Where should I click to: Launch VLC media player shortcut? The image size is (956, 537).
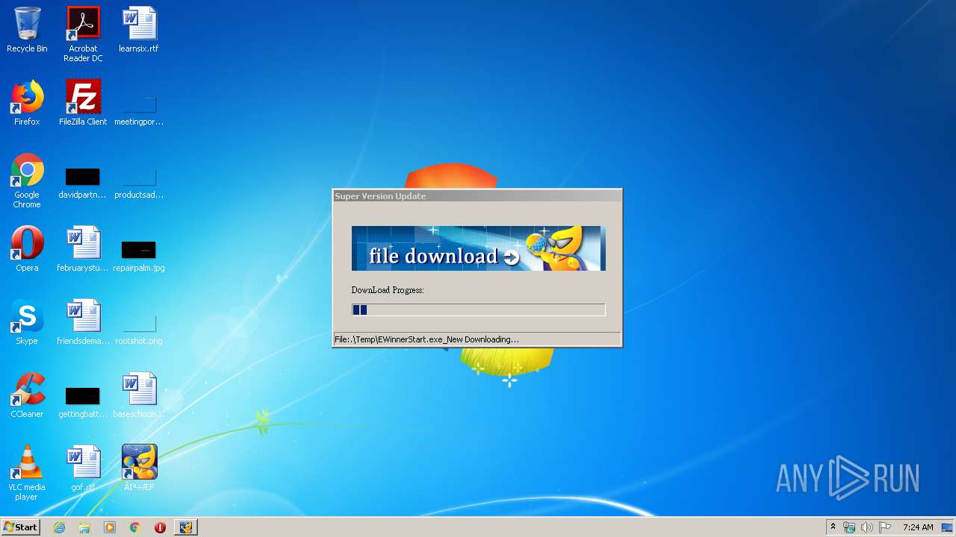click(x=27, y=473)
